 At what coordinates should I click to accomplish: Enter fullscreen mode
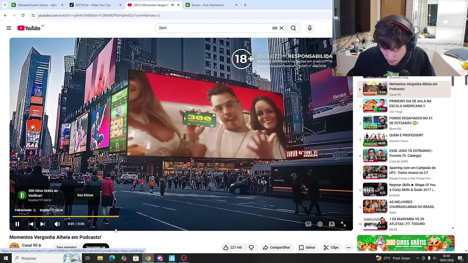pos(343,224)
